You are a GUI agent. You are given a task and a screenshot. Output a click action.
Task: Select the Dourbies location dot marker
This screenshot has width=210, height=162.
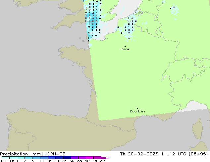tap(137, 108)
